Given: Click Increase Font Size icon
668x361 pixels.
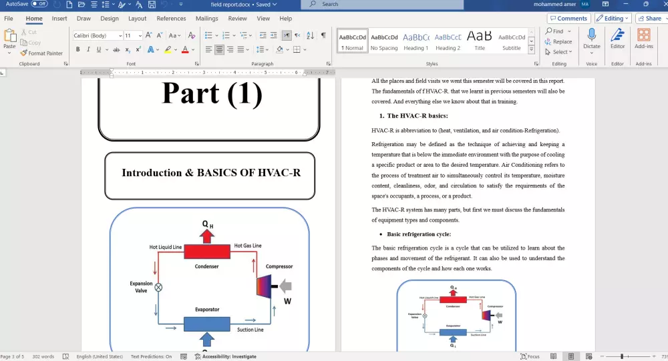Looking at the screenshot, I should (148, 35).
